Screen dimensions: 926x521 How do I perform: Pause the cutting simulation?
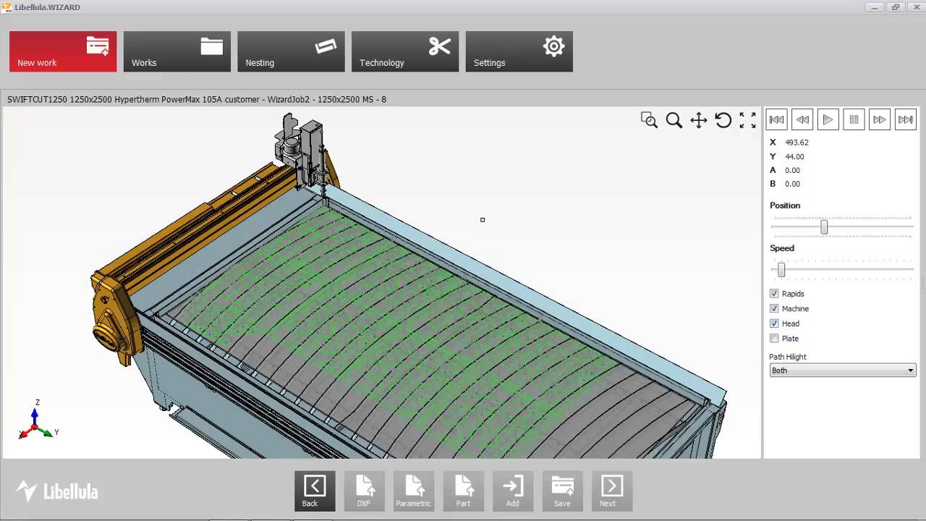click(854, 119)
